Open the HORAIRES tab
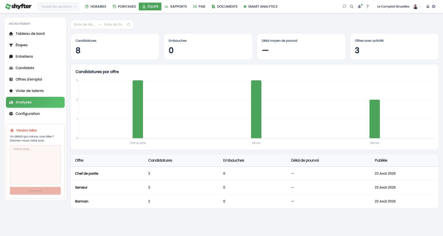 coord(96,6)
